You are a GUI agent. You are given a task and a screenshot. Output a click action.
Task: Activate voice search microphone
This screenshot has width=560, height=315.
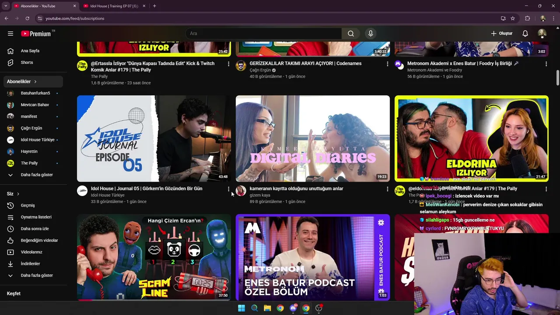pyautogui.click(x=371, y=34)
